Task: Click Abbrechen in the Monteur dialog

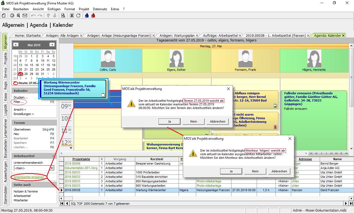Action: pyautogui.click(x=279, y=171)
